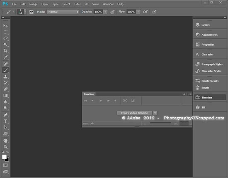
Task: Select the Eyedropper tool
Action: (5, 57)
